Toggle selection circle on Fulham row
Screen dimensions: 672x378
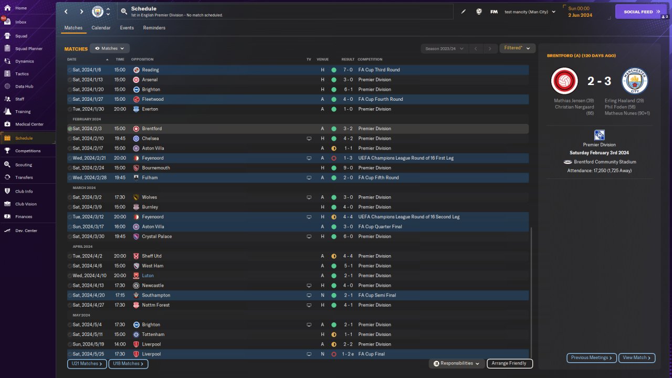pos(70,178)
